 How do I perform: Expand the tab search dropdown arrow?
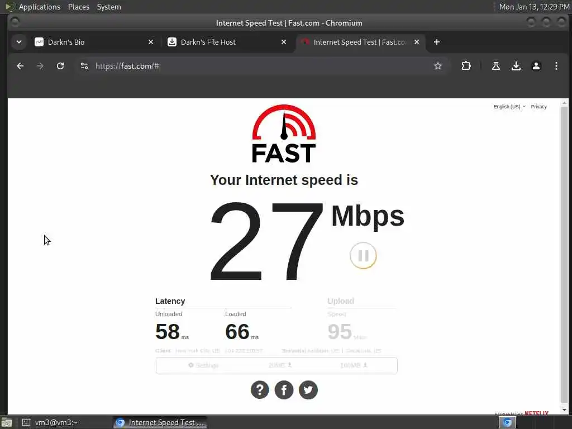click(19, 42)
